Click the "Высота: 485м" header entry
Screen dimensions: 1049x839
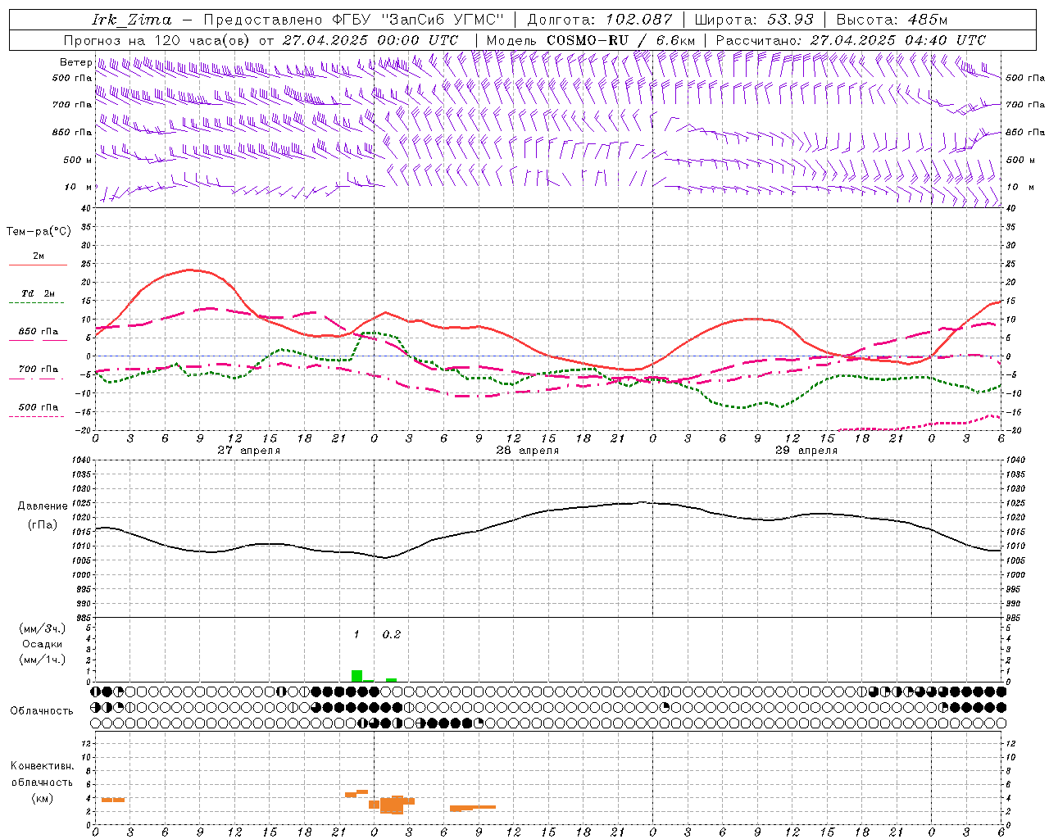[892, 20]
